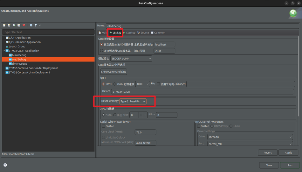This screenshot has width=302, height=172.
Task: Choose the connect to remote GDB server option
Action: point(102,51)
